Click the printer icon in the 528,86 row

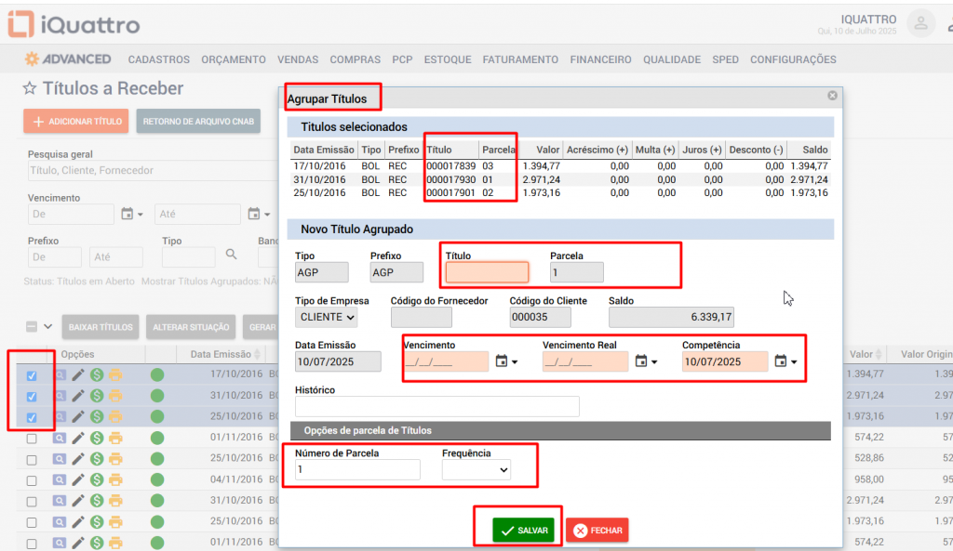(115, 459)
